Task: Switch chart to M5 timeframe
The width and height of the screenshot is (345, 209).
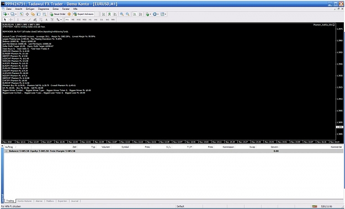Action: pyautogui.click(x=73, y=19)
